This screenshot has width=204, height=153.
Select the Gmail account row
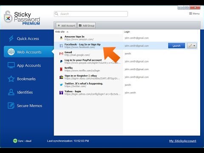point(126,54)
